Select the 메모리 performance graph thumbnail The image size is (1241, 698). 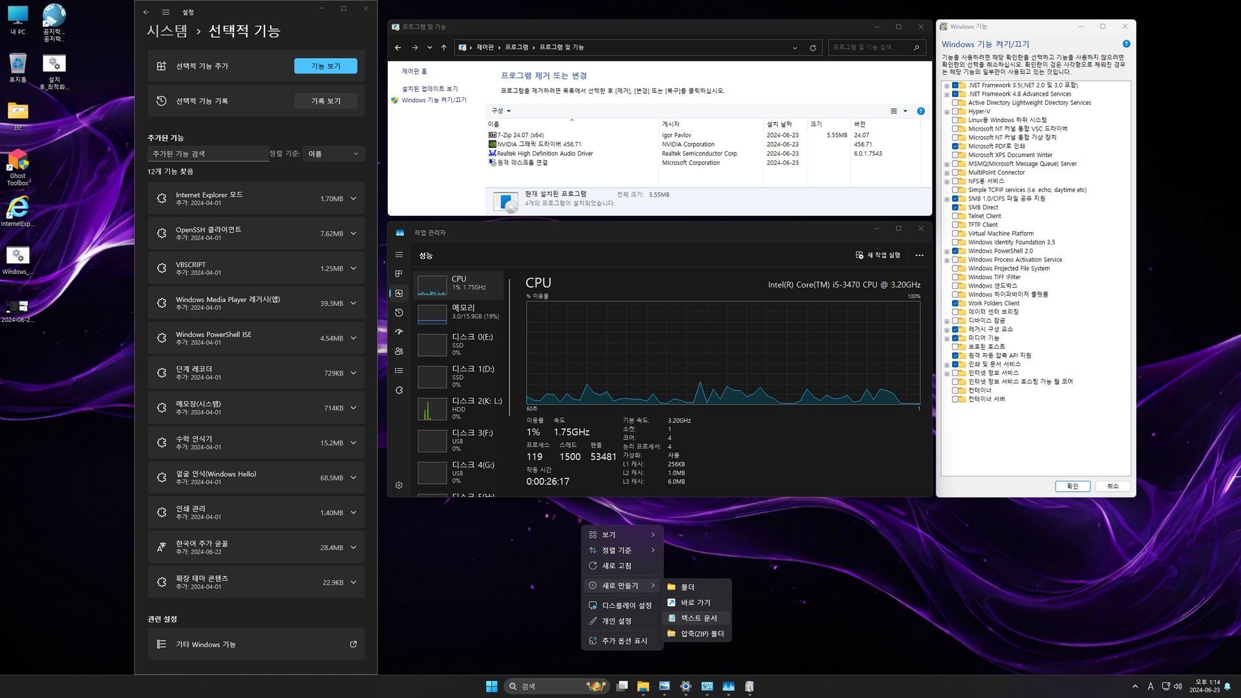(432, 314)
